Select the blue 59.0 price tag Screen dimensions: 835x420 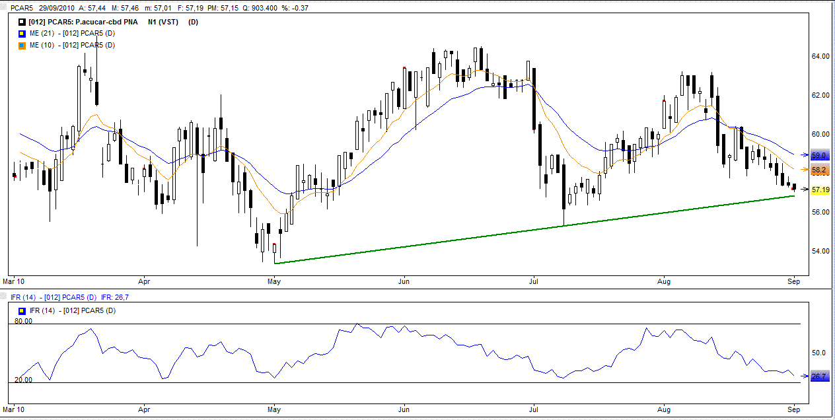(x=819, y=155)
